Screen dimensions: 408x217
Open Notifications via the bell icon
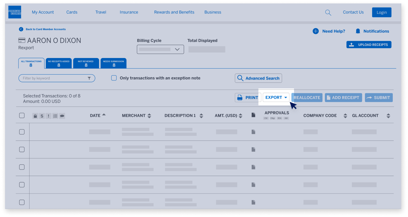[x=357, y=31]
